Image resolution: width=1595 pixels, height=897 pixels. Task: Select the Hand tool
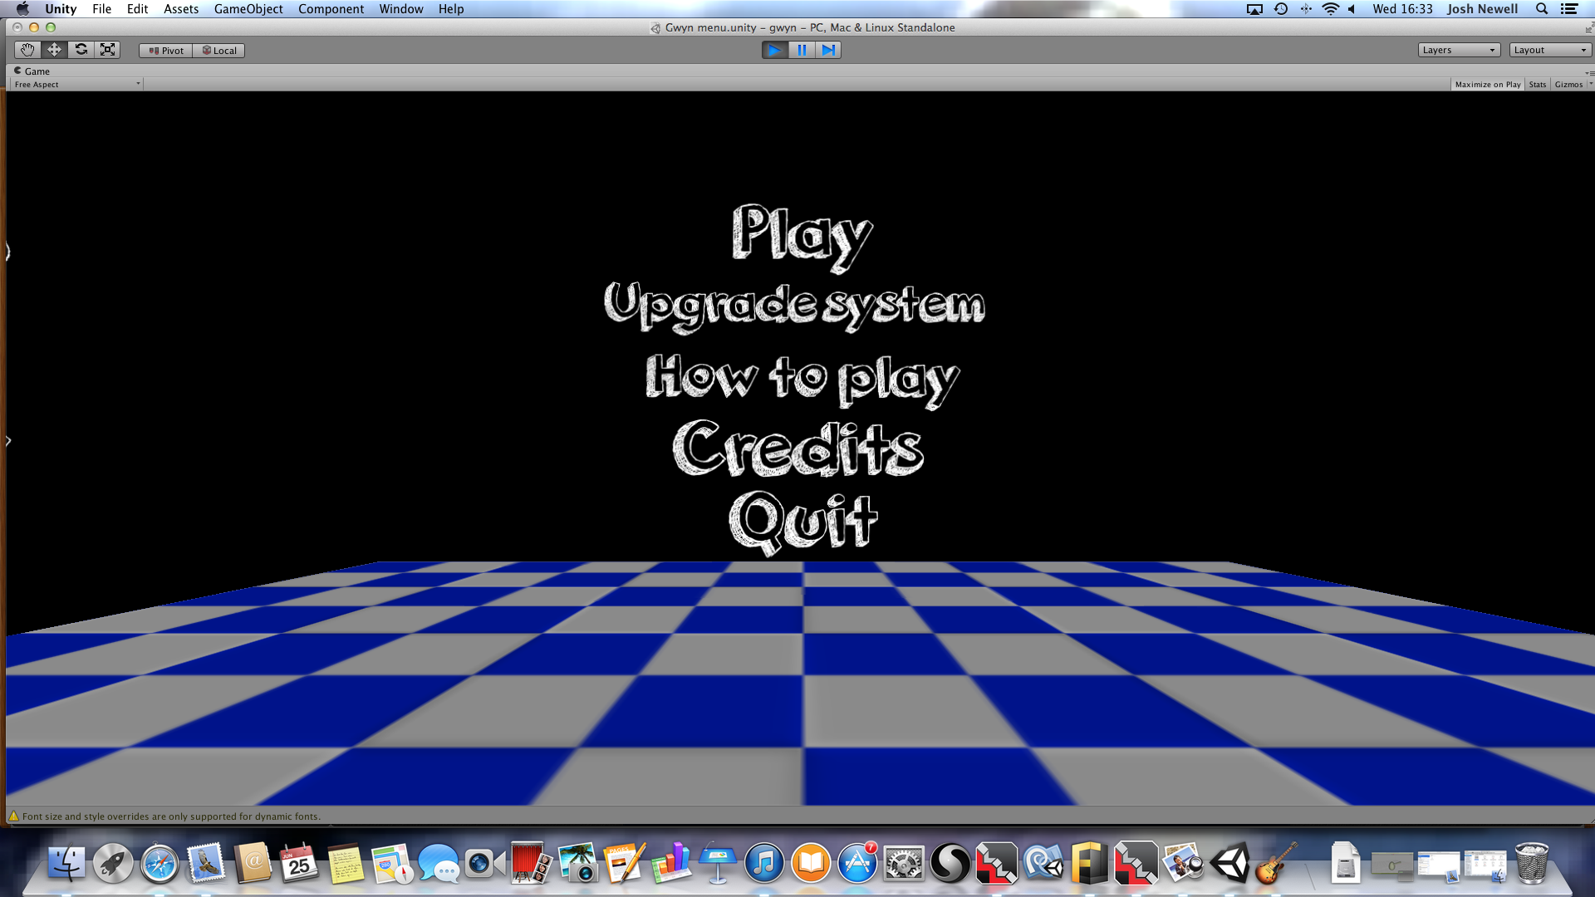pos(27,50)
